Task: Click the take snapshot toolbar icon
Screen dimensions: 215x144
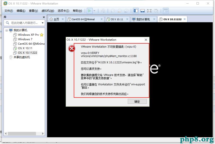Action: 113,11
